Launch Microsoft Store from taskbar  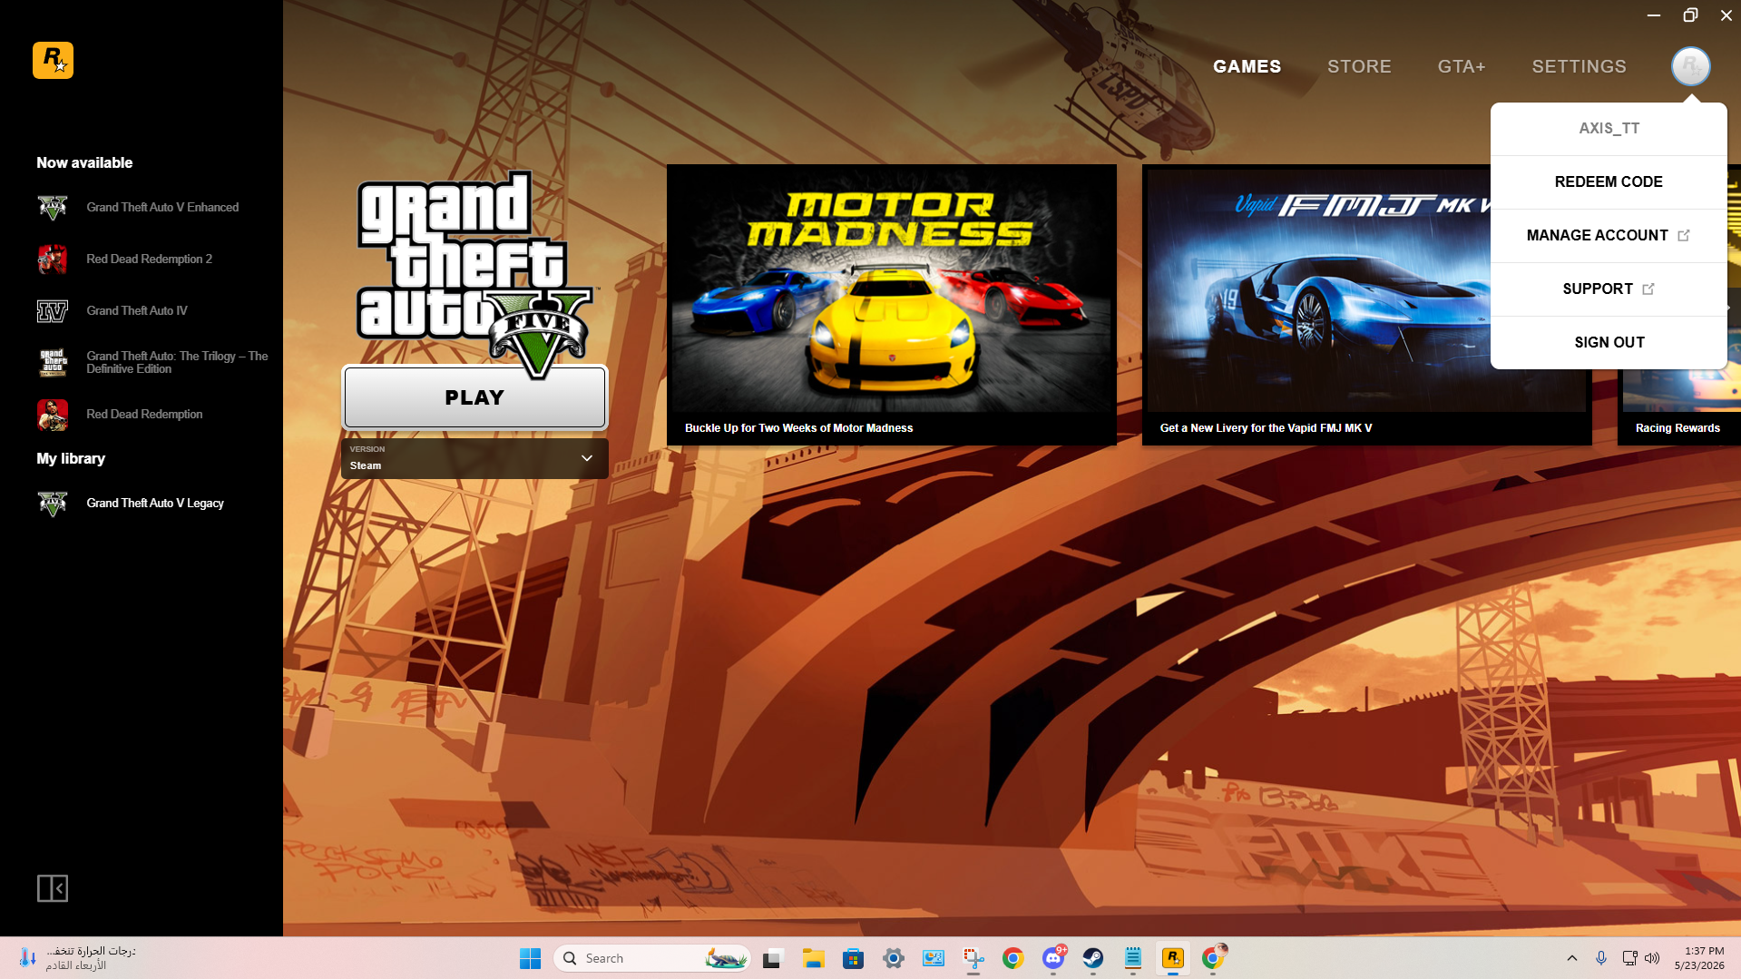click(853, 958)
